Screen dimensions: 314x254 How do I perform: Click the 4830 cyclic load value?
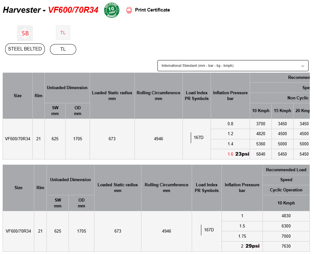click(286, 216)
